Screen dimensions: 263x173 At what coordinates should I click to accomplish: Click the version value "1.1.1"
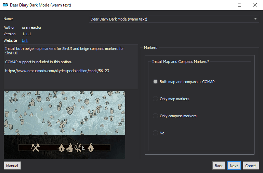(27, 34)
